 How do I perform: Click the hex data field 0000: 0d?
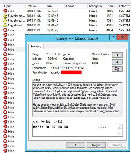pos(75,130)
